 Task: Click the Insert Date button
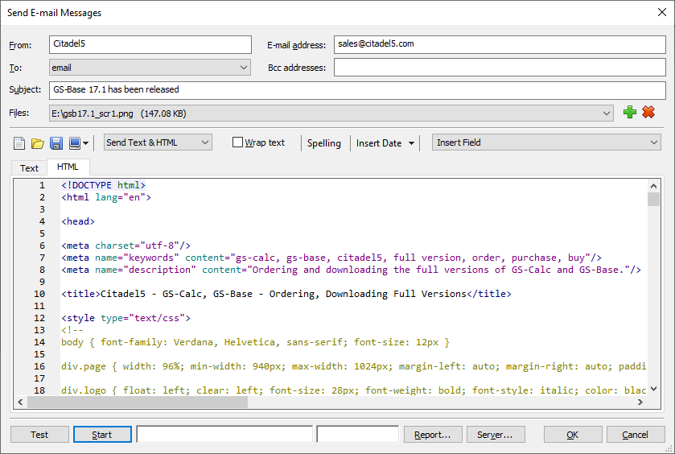(379, 143)
